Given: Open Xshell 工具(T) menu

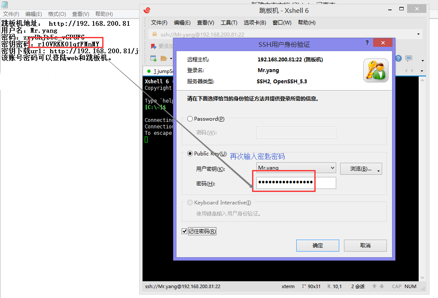Looking at the screenshot, I should click(229, 23).
